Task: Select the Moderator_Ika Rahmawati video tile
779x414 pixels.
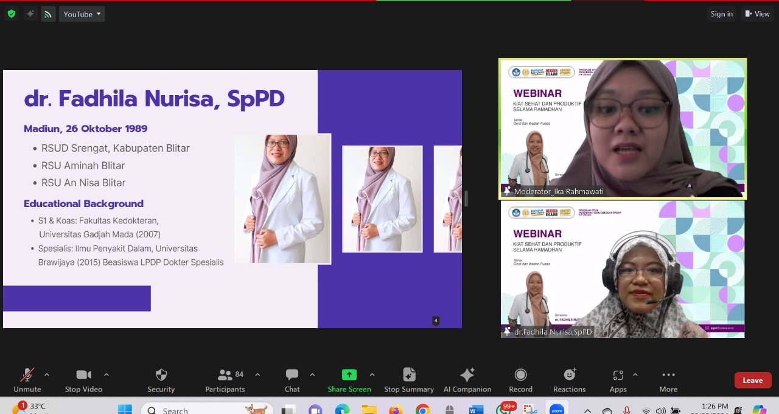Action: (623, 128)
